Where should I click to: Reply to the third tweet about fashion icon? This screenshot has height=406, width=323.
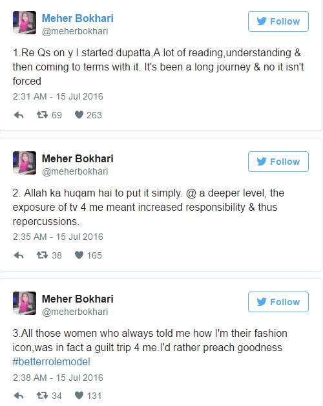(x=19, y=396)
